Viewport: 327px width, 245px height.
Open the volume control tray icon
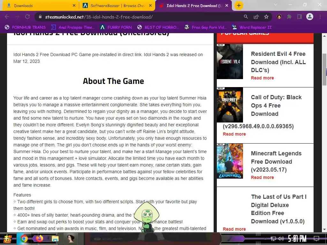pyautogui.click(x=281, y=239)
